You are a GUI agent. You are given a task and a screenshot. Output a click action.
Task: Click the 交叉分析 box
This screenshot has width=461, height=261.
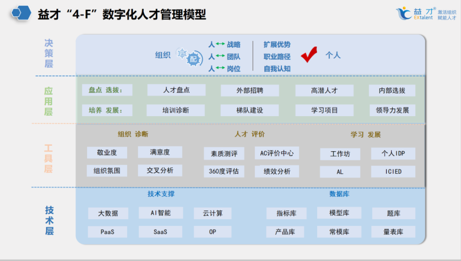pyautogui.click(x=160, y=170)
